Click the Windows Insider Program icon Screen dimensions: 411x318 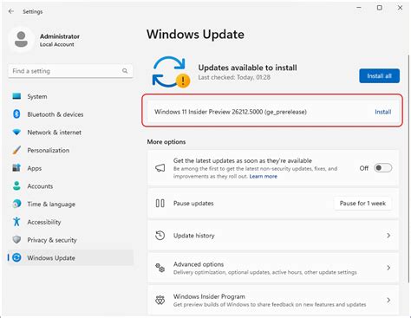click(x=160, y=300)
